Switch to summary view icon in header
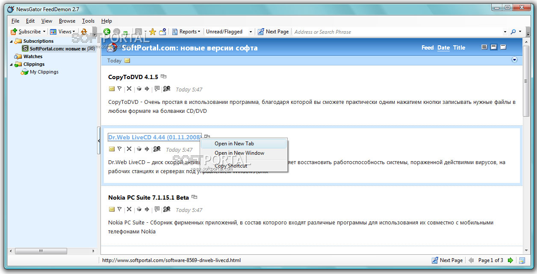The height and width of the screenshot is (274, 537). coord(493,47)
